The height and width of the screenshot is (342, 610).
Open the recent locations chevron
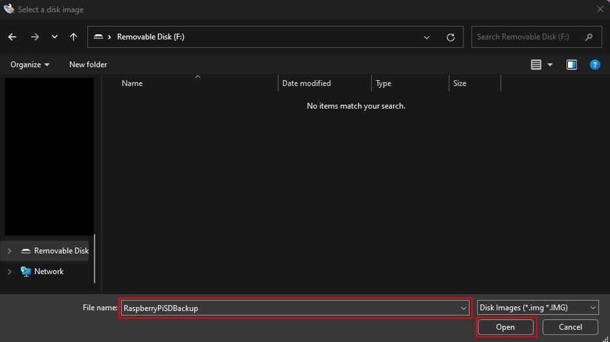(x=54, y=37)
